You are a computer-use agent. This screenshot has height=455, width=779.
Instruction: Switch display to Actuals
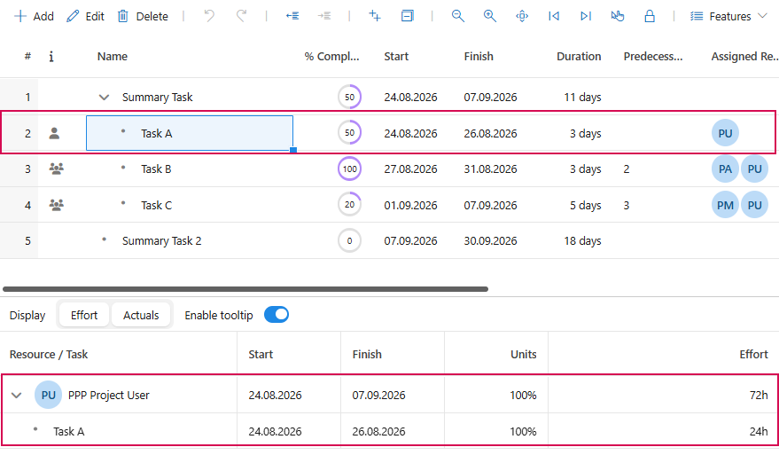[x=141, y=315]
